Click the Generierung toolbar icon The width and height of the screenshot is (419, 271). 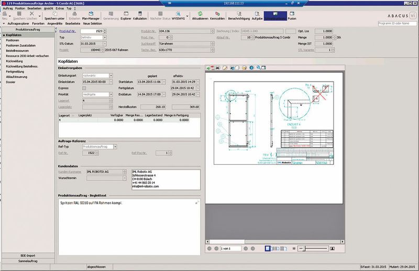tap(111, 16)
